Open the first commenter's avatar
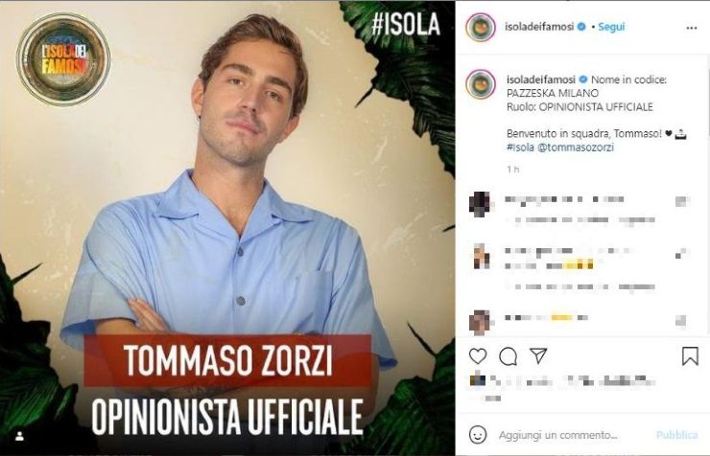Image resolution: width=710 pixels, height=456 pixels. [480, 204]
